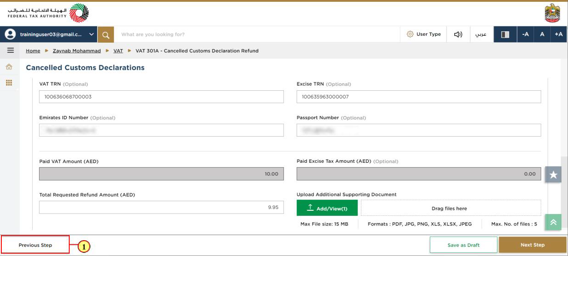Click the Total Requested Refund Amount label
Image resolution: width=568 pixels, height=297 pixels.
coord(87,195)
